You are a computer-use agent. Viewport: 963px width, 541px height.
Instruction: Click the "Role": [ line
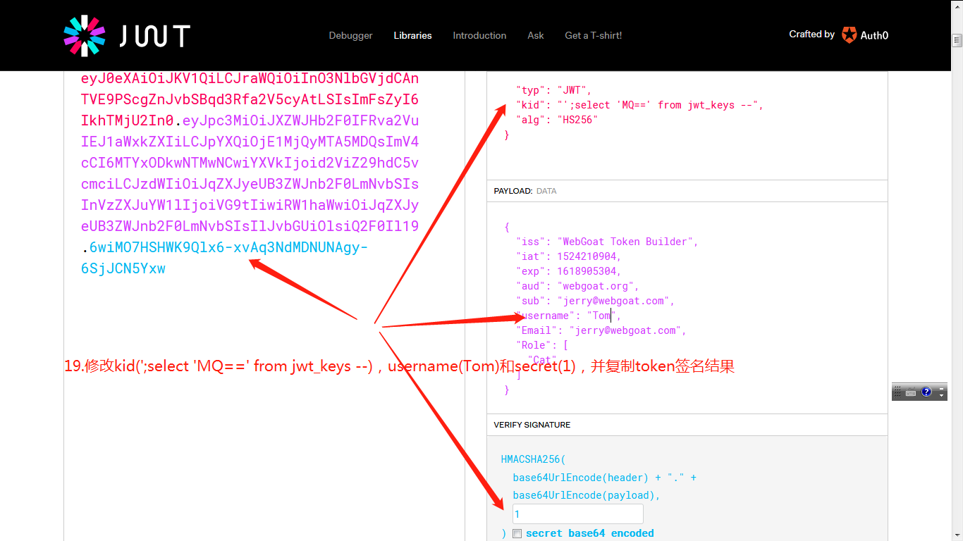pos(542,345)
